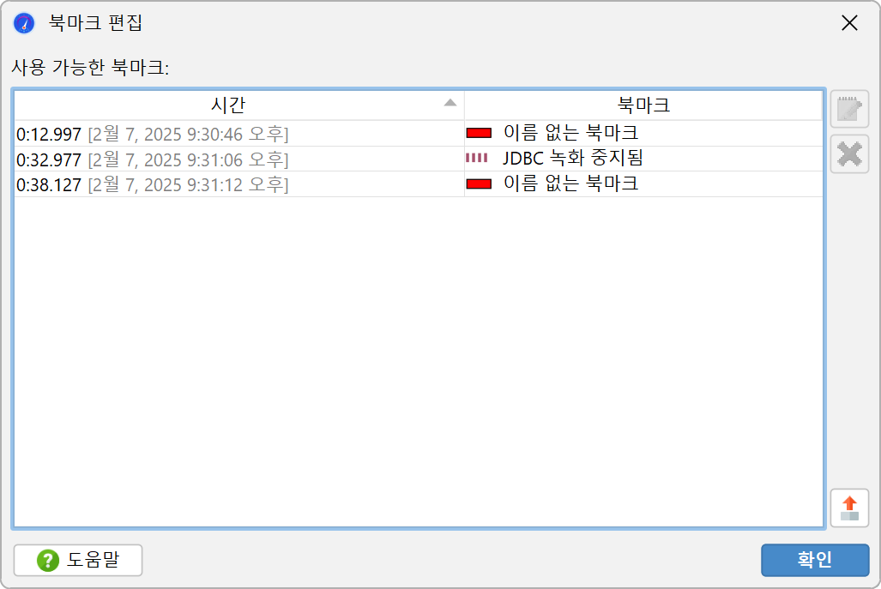The width and height of the screenshot is (881, 589).
Task: Click the 도움말 help button
Action: (x=78, y=560)
